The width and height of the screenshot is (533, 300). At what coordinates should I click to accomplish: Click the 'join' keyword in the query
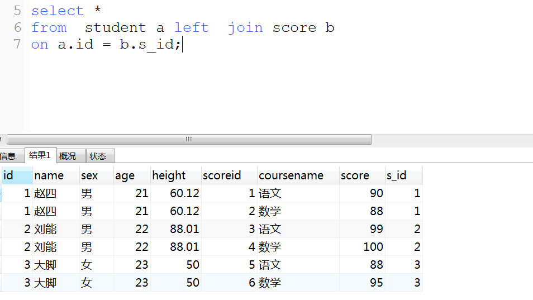[245, 28]
